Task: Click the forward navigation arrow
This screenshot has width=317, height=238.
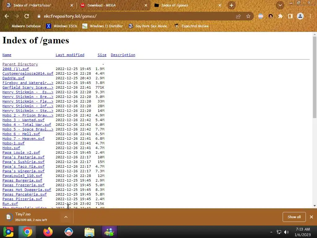Action: [17, 16]
